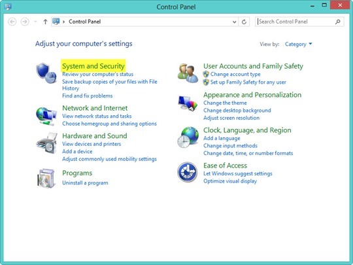The image size is (353, 265).
Task: Open User Accounts and Family Safety heading
Action: coord(253,66)
